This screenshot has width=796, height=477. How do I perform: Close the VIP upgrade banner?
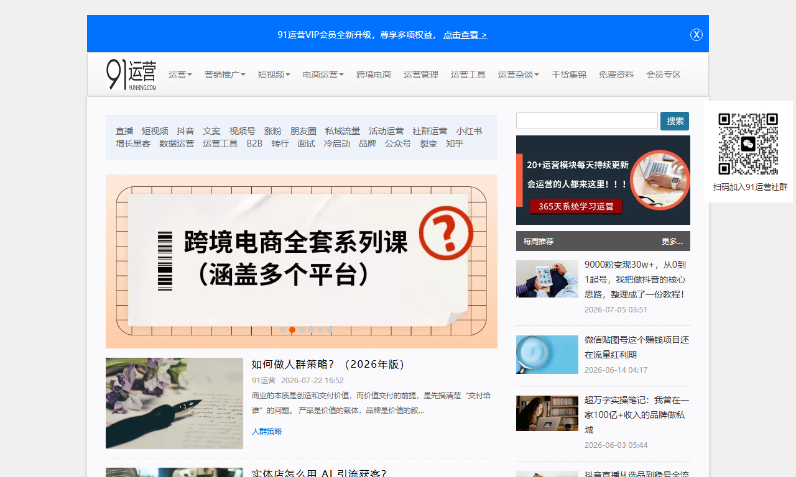(696, 35)
